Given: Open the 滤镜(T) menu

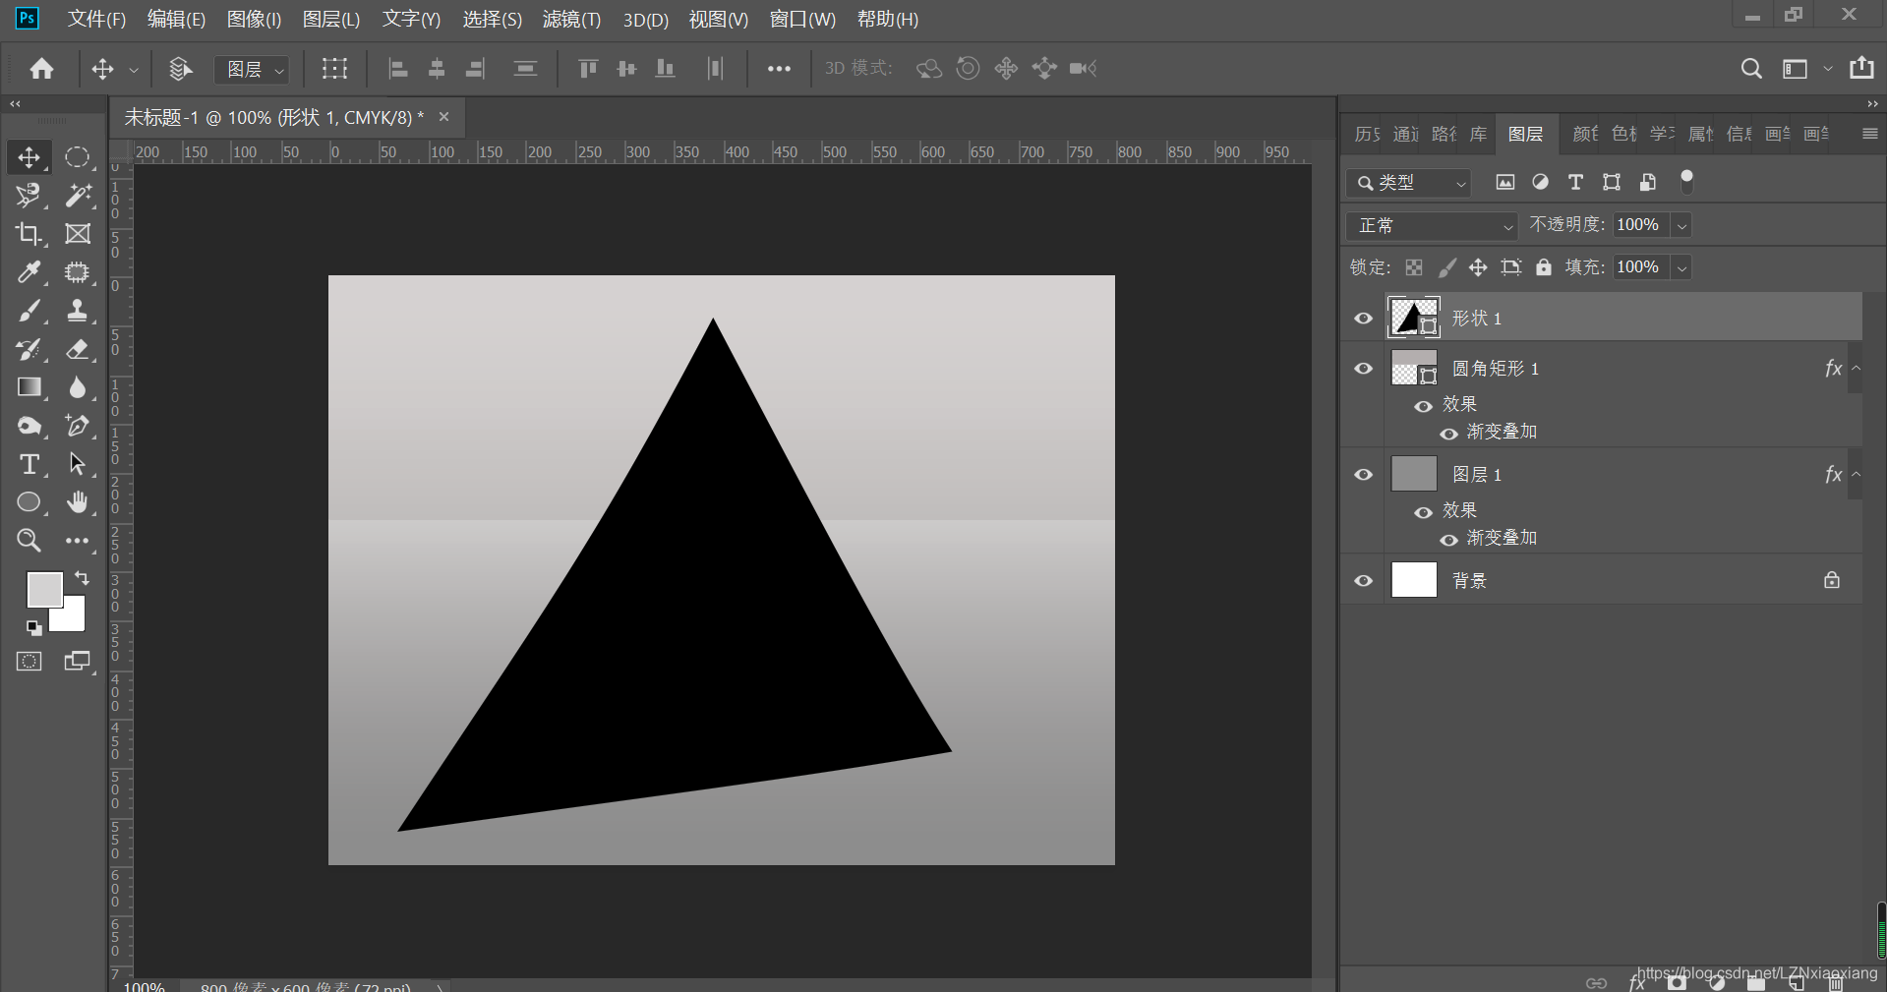Looking at the screenshot, I should (x=571, y=19).
